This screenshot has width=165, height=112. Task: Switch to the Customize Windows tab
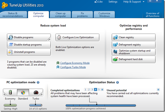[104, 15]
